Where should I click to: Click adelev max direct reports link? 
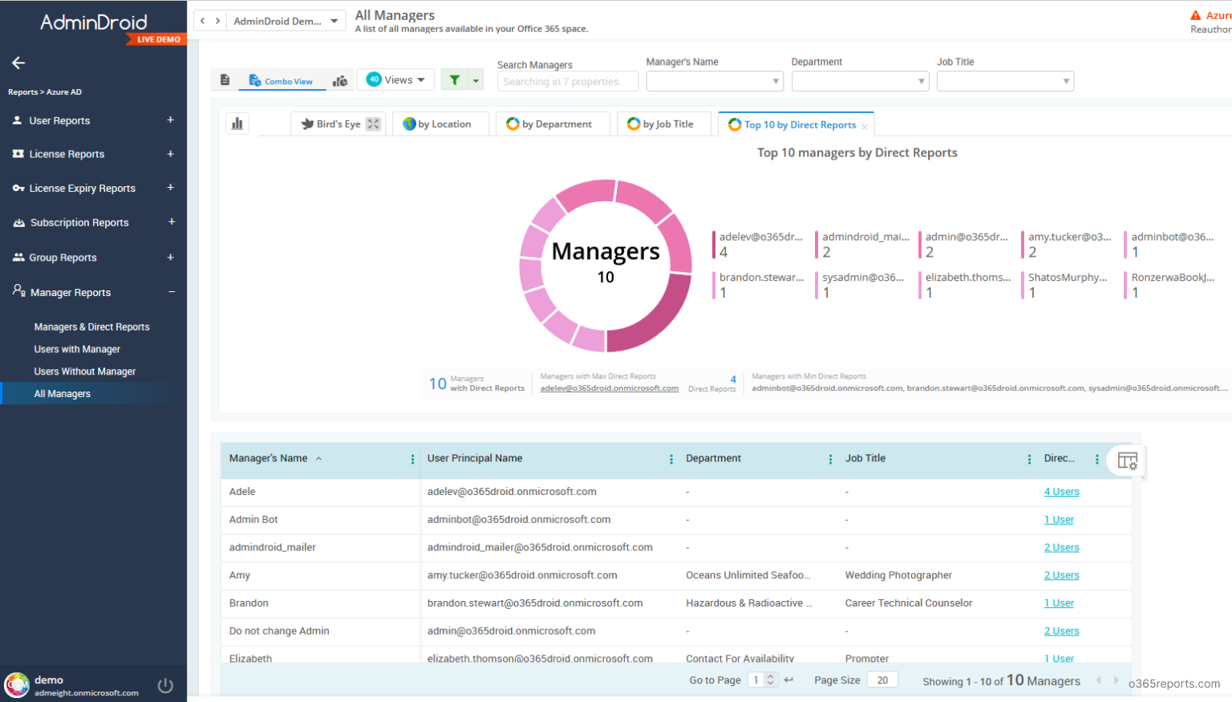tap(610, 388)
